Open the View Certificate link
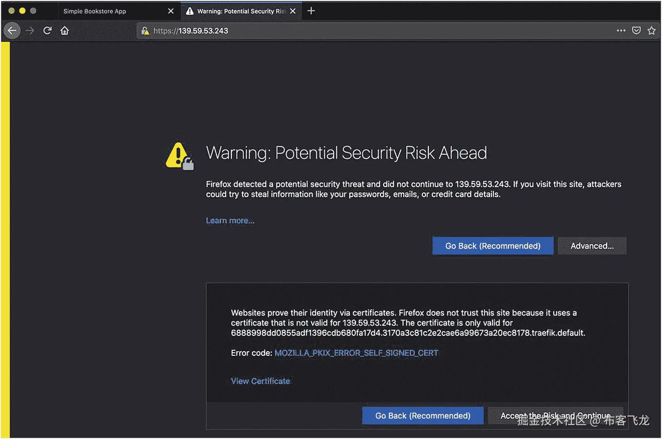 (x=260, y=381)
